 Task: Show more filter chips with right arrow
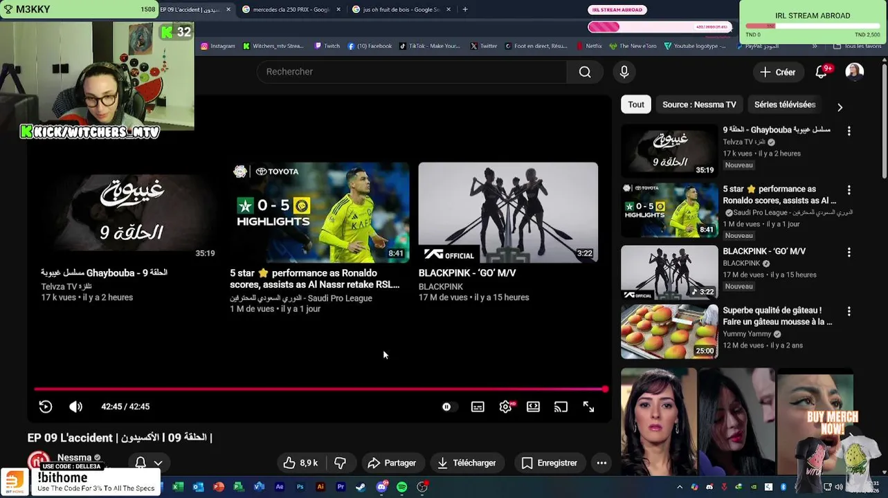point(840,107)
